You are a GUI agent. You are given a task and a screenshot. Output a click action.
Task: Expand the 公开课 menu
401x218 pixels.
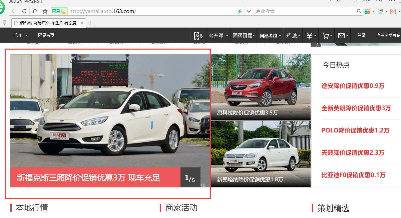click(219, 35)
